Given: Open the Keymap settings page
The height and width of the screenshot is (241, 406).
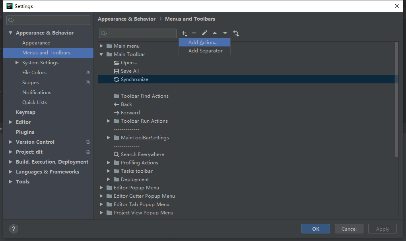Looking at the screenshot, I should [25, 112].
